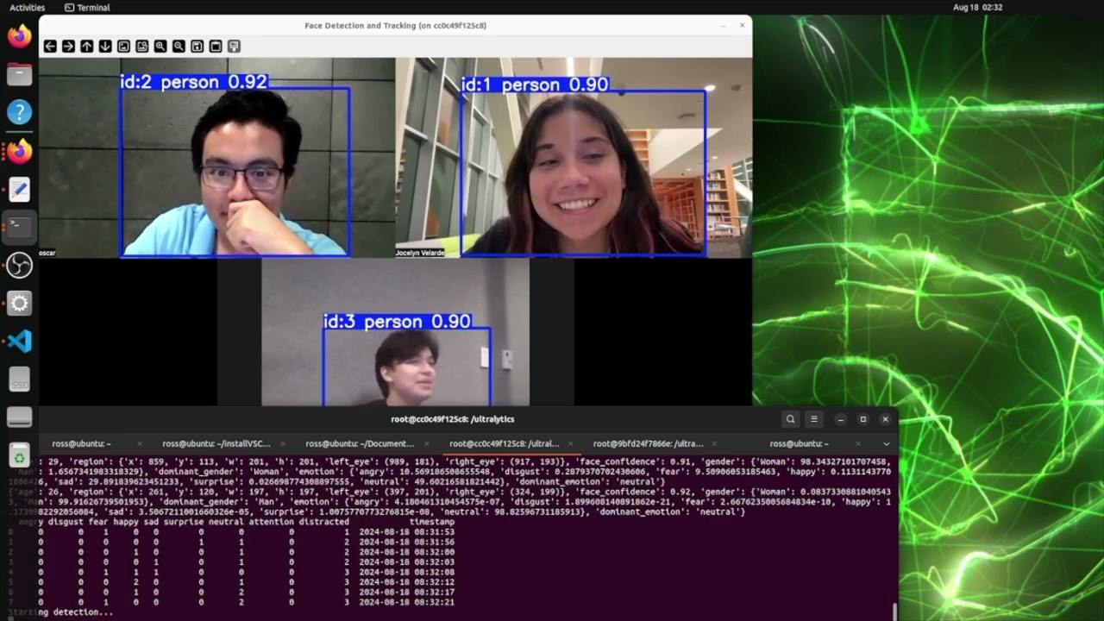Click the pan right arrow in the toolbar
The image size is (1104, 621).
coord(68,46)
